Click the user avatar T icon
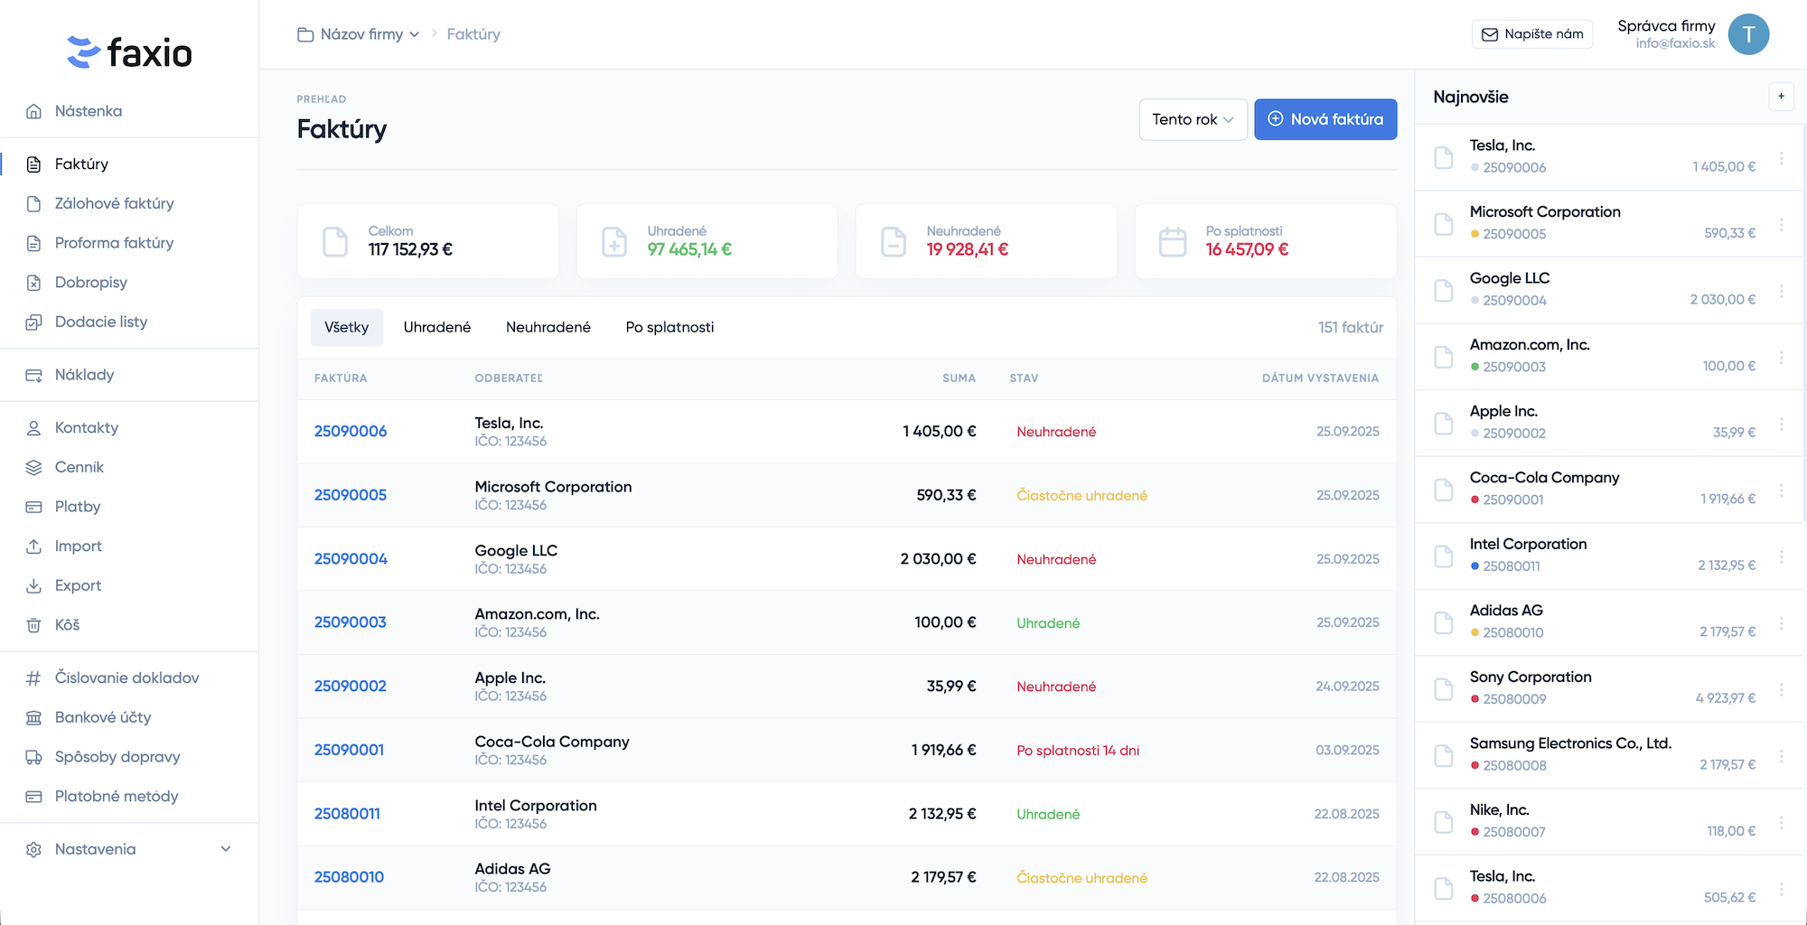 [x=1748, y=34]
